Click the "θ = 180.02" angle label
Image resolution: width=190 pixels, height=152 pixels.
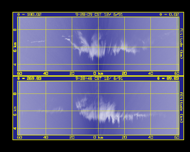(x=29, y=15)
